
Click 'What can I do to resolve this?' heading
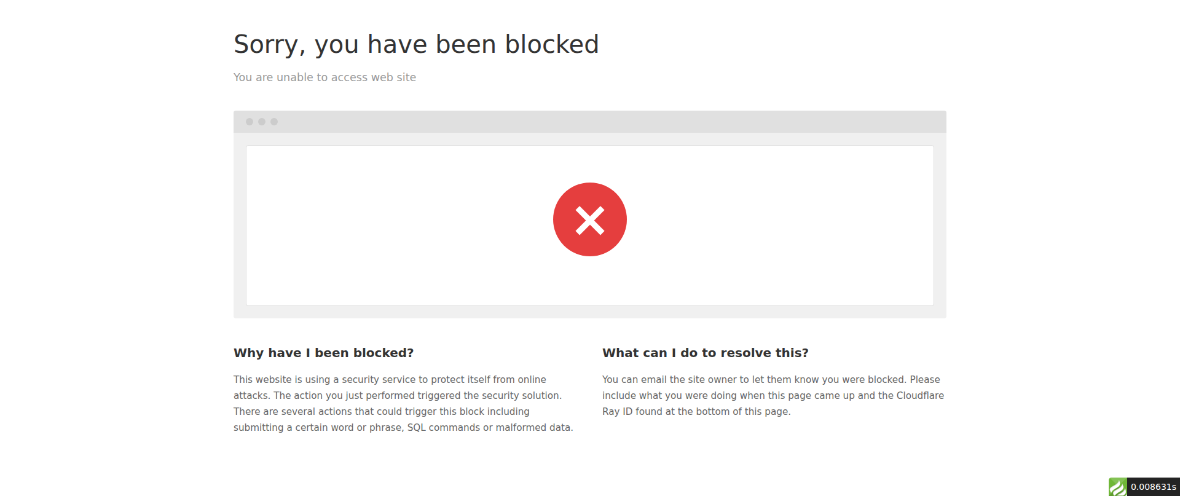click(x=705, y=353)
